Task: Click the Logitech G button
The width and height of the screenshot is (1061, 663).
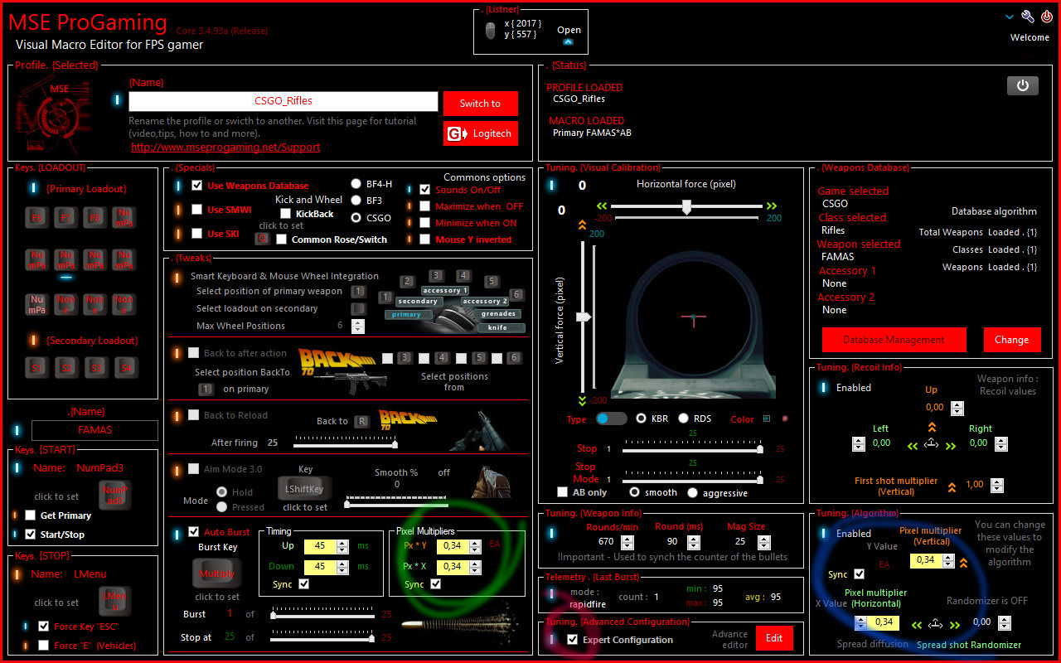Action: click(x=481, y=133)
